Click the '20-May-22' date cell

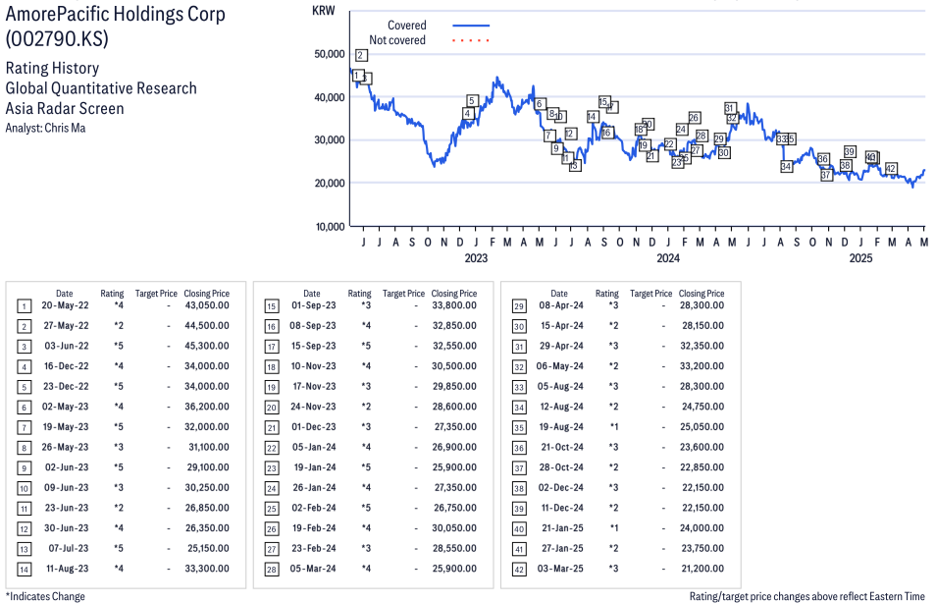pos(65,305)
